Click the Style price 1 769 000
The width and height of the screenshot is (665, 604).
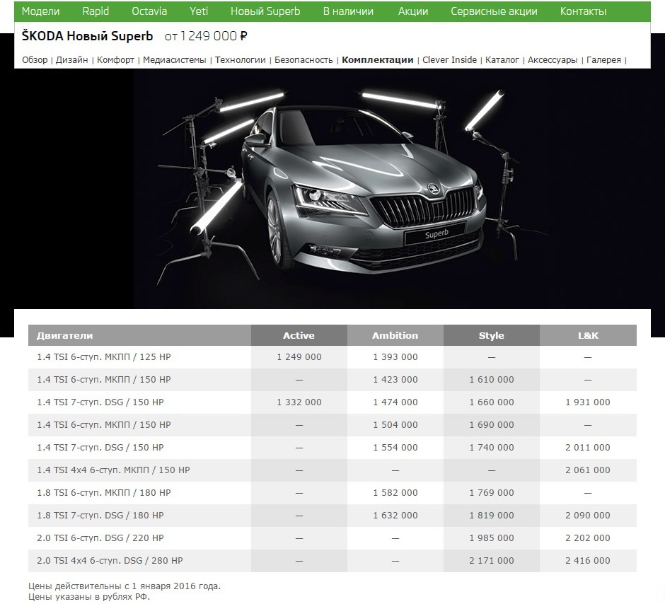(x=492, y=492)
